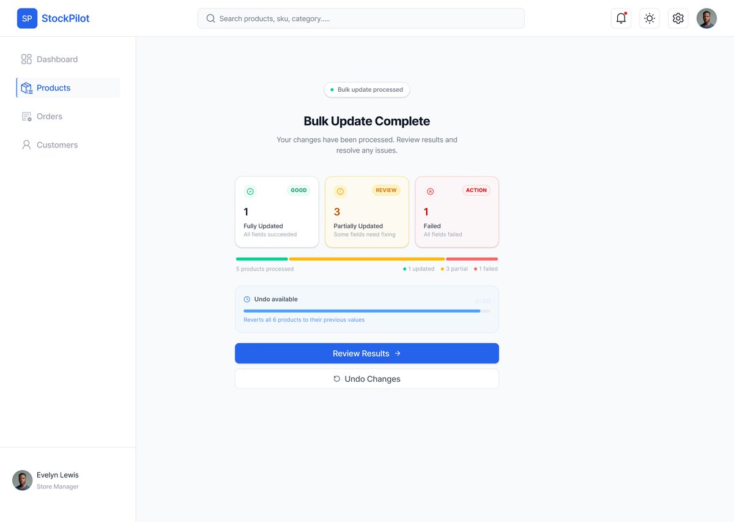Click the Partially Updated warning icon
This screenshot has width=734, height=522.
340,192
